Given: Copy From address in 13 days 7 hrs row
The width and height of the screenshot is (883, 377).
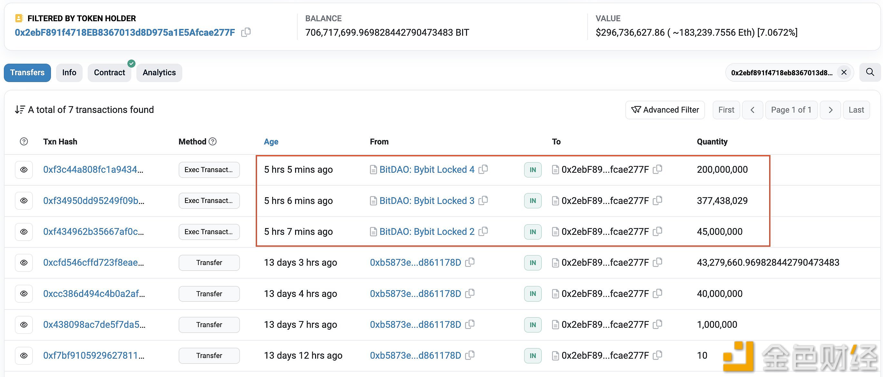Looking at the screenshot, I should pos(470,324).
